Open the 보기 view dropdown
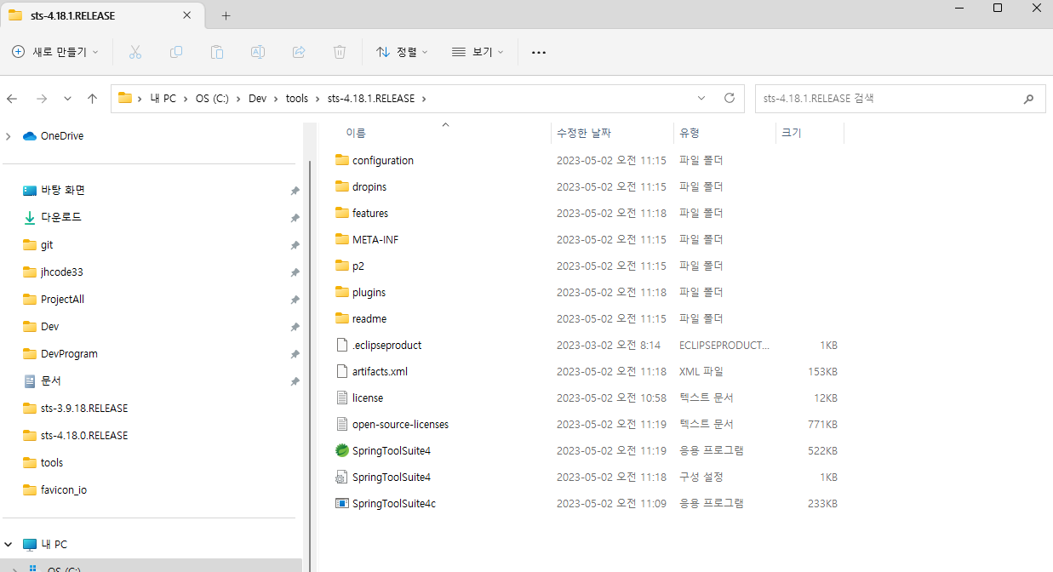Screen dimensions: 1053x572 pyautogui.click(x=478, y=52)
